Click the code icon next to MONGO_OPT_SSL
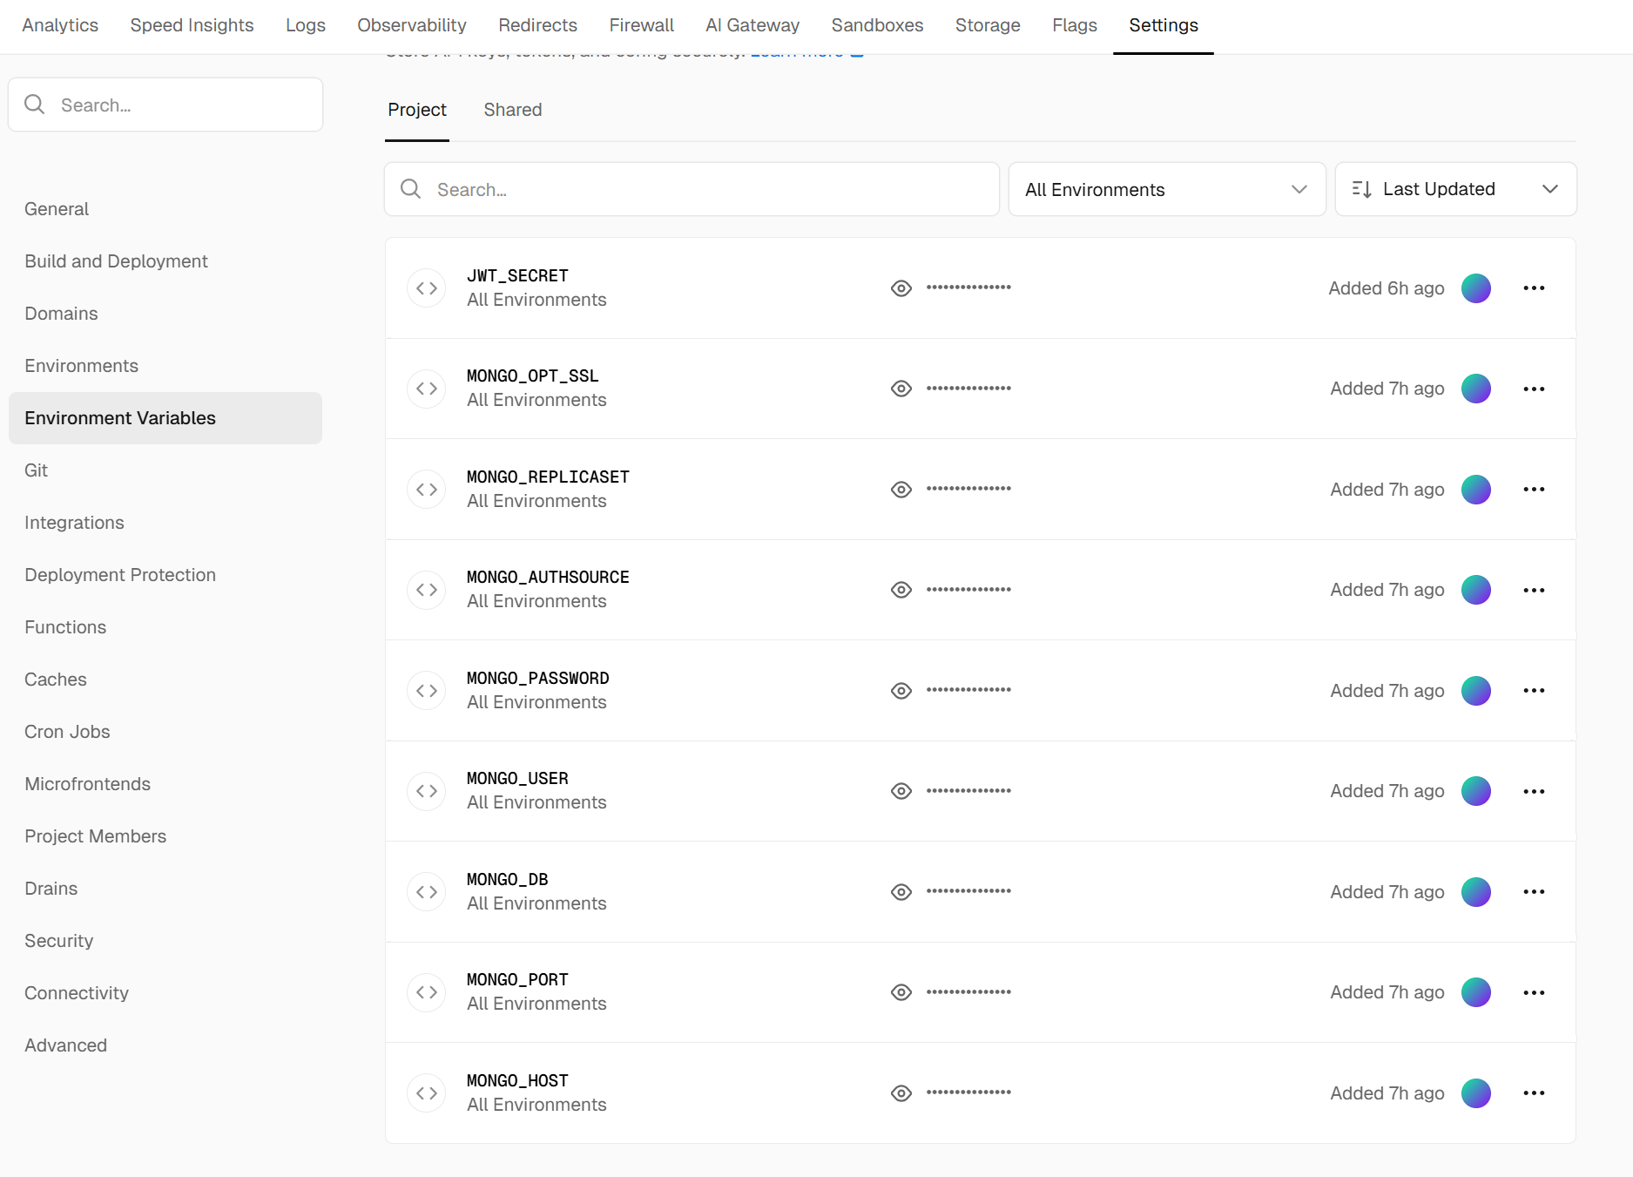This screenshot has width=1633, height=1177. 427,389
